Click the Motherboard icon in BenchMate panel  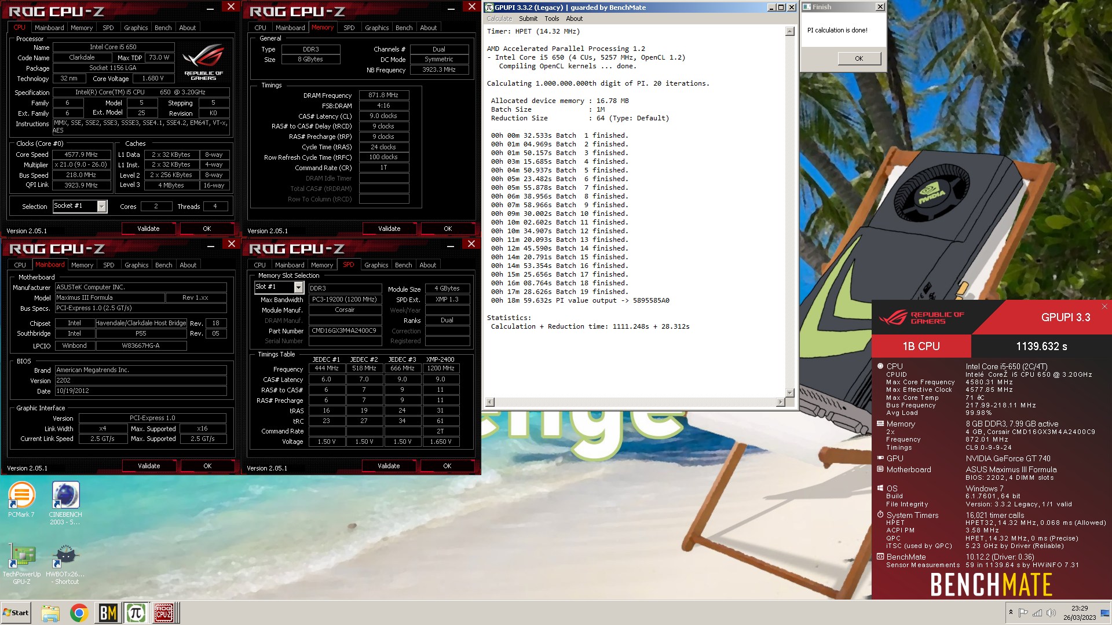pos(880,469)
